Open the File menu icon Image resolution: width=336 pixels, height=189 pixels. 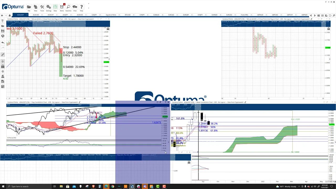click(x=29, y=7)
